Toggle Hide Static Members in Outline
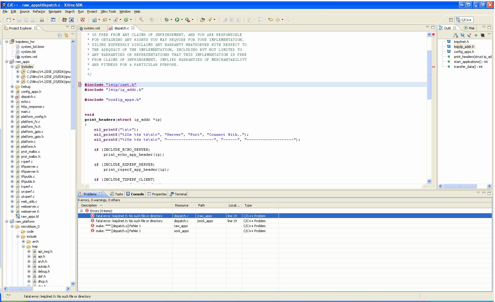Screen dimensions: 495x302 pyautogui.click(x=469, y=35)
